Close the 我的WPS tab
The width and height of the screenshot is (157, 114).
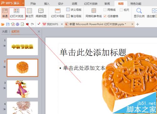click(x=62, y=24)
